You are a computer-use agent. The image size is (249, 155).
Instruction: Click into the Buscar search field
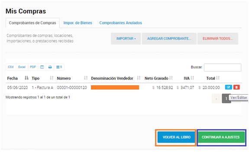[223, 68]
